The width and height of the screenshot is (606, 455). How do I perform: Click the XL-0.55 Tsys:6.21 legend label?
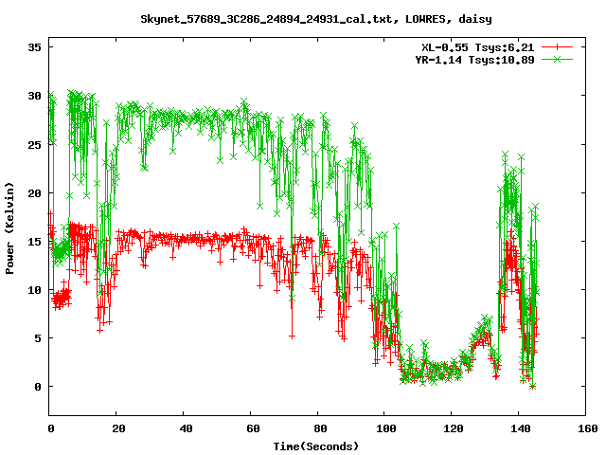(x=477, y=47)
